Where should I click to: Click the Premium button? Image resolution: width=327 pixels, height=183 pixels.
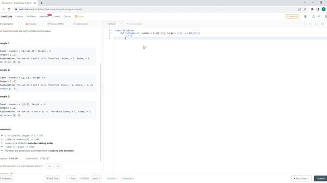tap(292, 16)
